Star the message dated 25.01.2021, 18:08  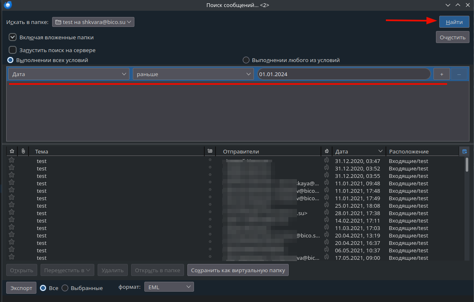[12, 205]
